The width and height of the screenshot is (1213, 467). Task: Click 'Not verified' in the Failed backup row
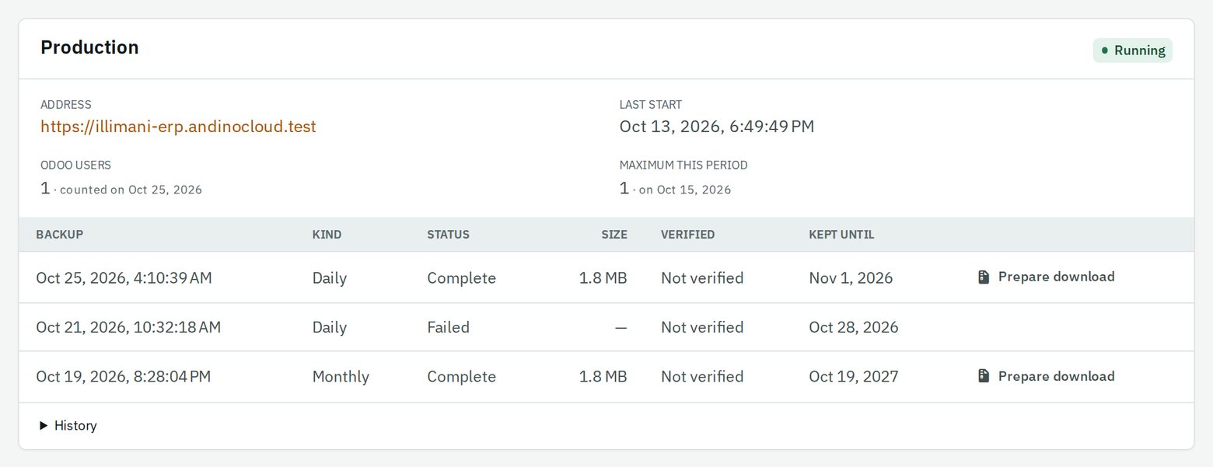coord(702,327)
